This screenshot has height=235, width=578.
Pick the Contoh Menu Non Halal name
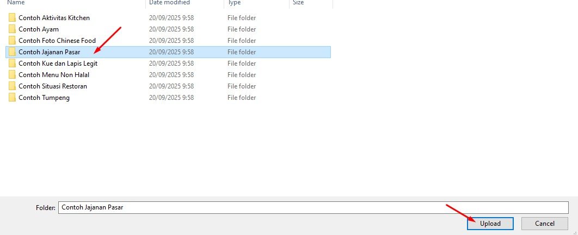[x=54, y=75]
